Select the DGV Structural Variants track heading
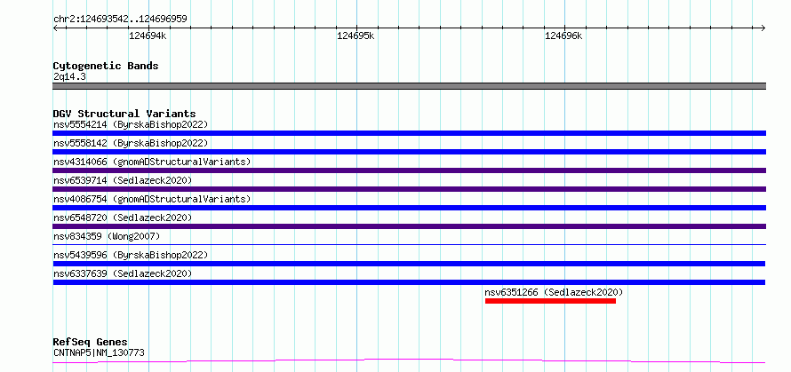791x372 pixels. [x=124, y=114]
